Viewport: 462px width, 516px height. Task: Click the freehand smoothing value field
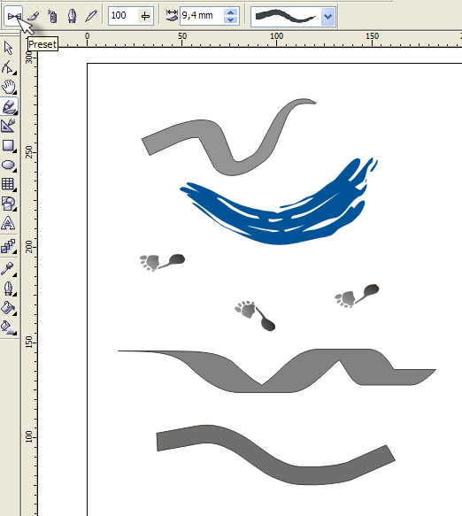(x=123, y=15)
